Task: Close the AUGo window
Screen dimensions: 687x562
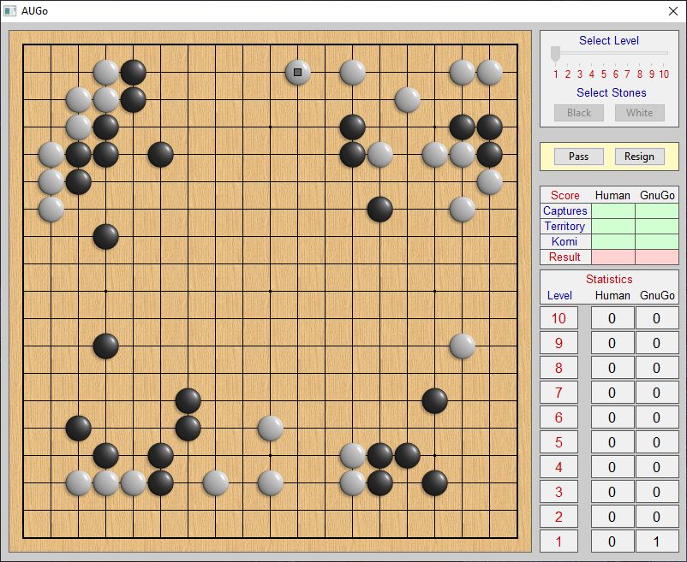Action: point(673,11)
